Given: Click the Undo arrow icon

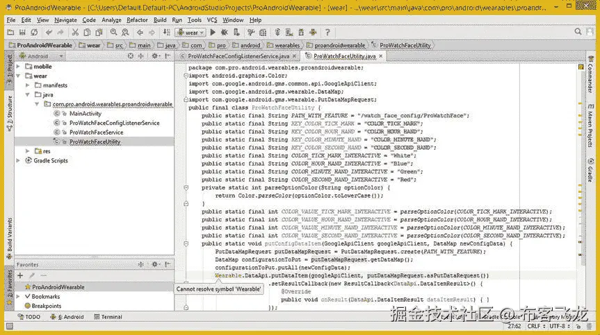Looking at the screenshot, I should point(49,33).
